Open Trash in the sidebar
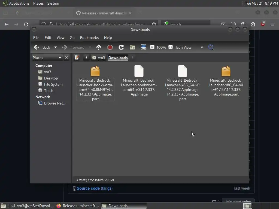279x209 pixels. coord(46,91)
